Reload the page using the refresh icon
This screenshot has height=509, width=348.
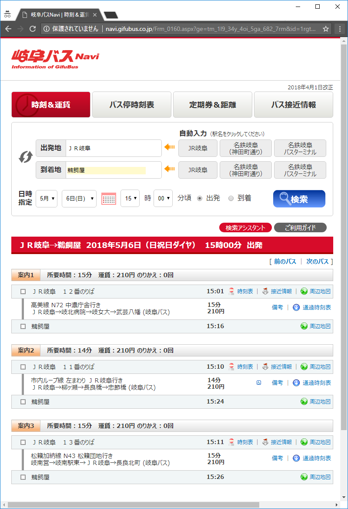[x=33, y=29]
